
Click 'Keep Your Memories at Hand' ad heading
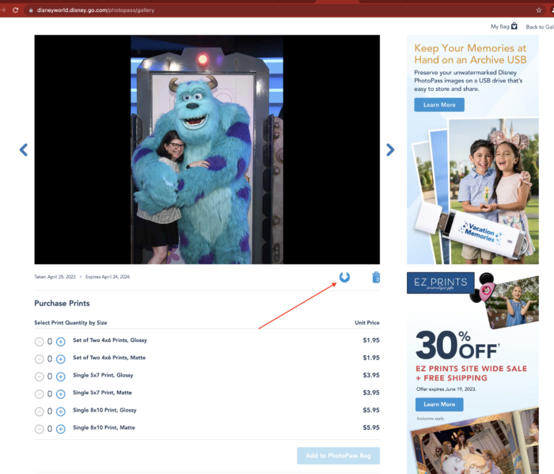point(470,54)
